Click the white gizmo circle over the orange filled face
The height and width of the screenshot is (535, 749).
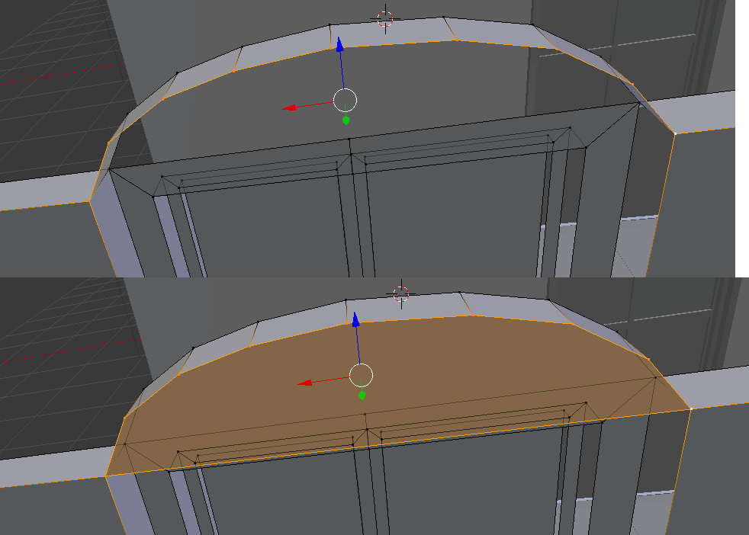(x=361, y=375)
